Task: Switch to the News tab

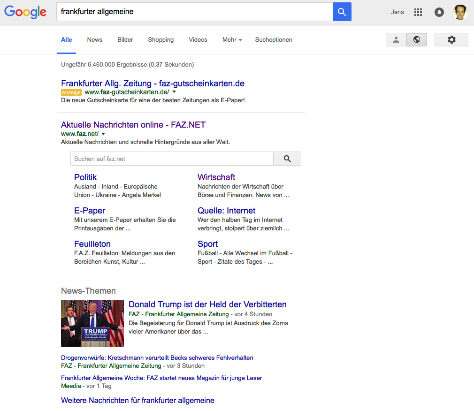Action: click(x=94, y=40)
